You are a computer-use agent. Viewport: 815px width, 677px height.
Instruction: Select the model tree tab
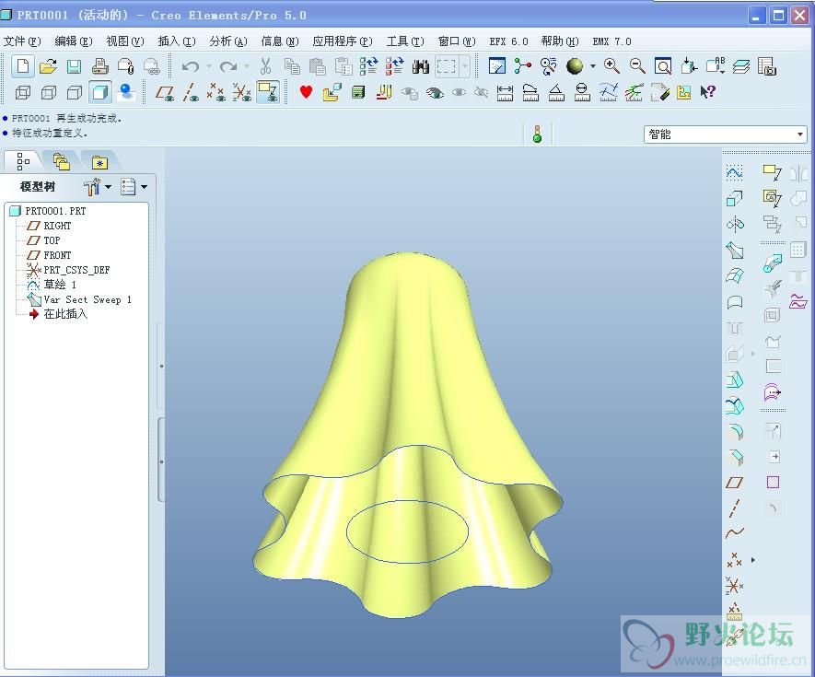click(23, 161)
